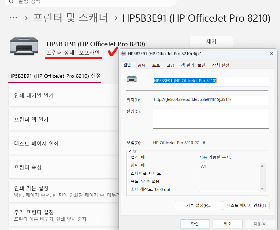Open 추가 프린터 설정 in Settings

63,215
